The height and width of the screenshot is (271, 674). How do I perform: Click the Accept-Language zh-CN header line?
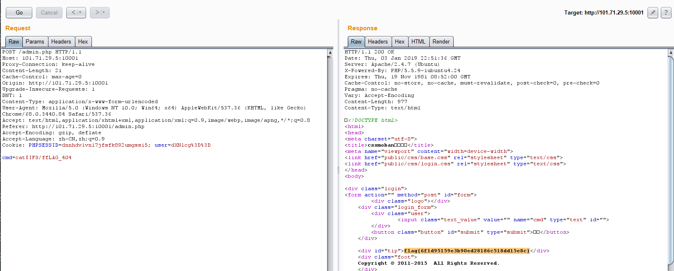click(53, 139)
